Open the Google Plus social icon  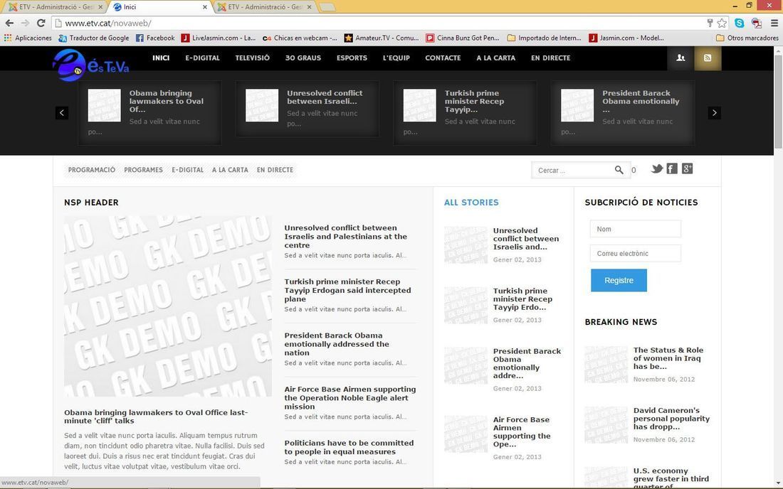pos(687,168)
